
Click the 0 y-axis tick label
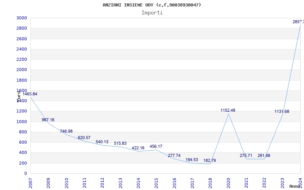pos(25,174)
